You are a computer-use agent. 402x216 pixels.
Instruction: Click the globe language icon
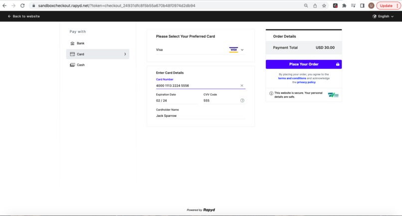[x=375, y=16]
